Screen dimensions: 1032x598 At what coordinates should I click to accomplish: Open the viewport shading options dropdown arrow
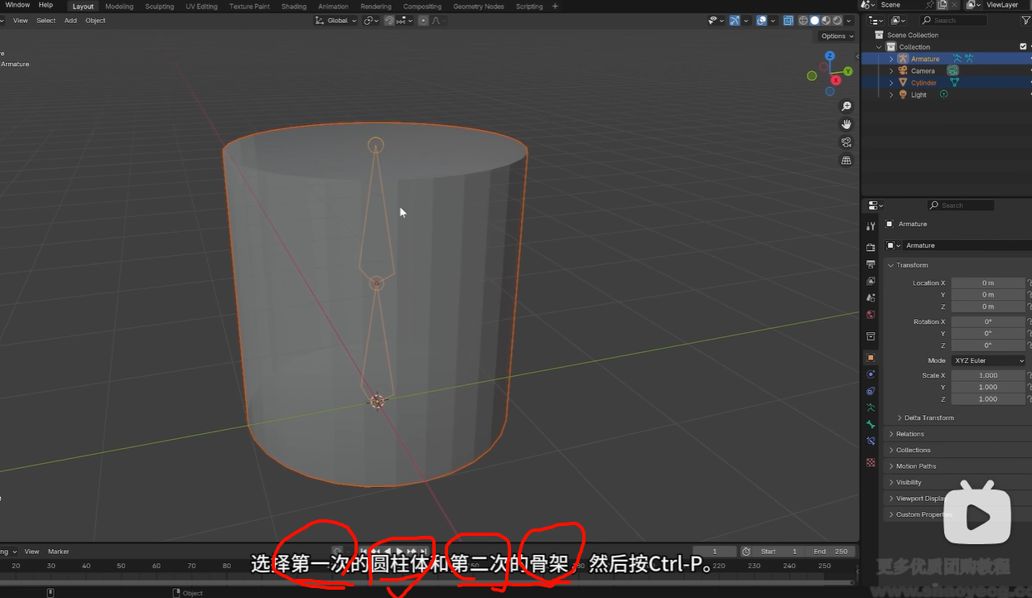point(849,21)
